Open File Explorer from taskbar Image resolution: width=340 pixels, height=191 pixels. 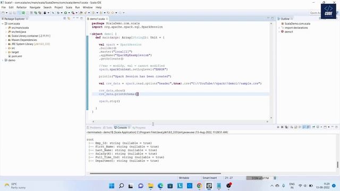150,186
